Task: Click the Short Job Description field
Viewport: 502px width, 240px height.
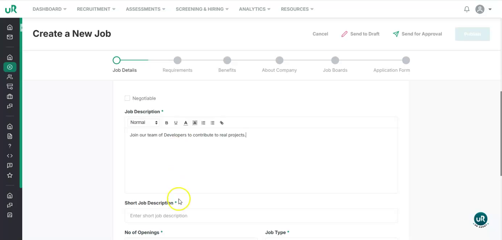Action: 261,216
